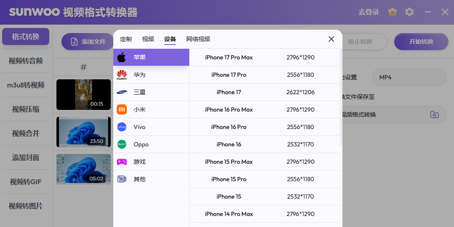Viewport: 454px width, 227px height.
Task: Switch to the 定制 tab
Action: [x=126, y=39]
